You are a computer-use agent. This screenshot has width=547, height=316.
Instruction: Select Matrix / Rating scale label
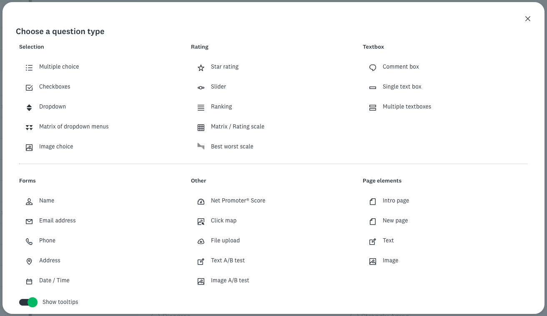pyautogui.click(x=238, y=126)
